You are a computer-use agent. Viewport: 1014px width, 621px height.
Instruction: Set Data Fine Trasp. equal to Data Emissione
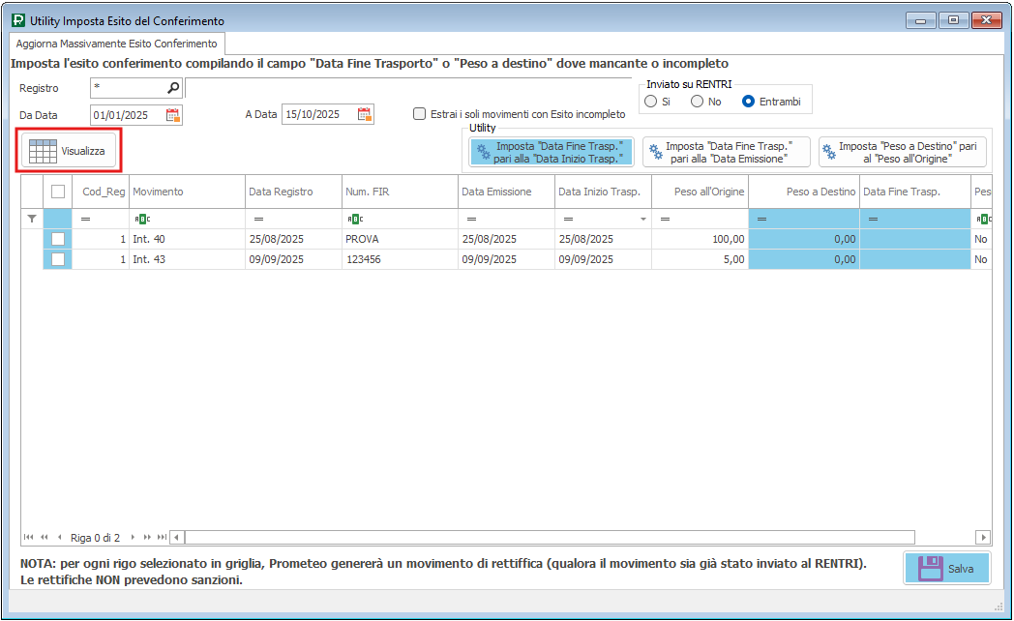[x=726, y=152]
